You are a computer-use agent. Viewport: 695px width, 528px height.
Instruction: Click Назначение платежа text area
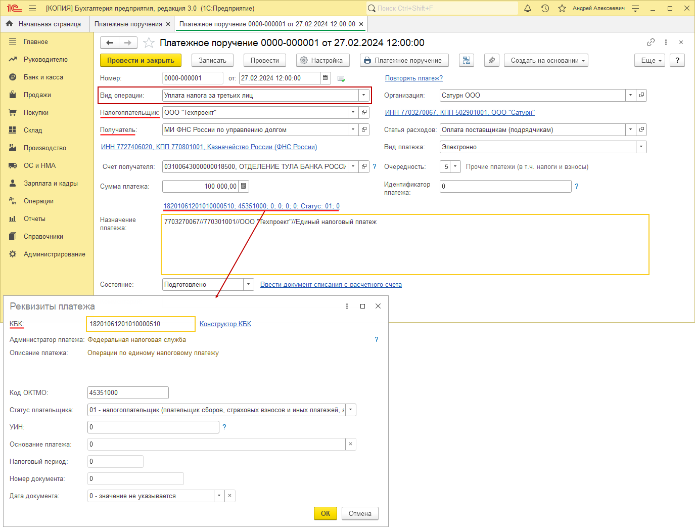405,245
